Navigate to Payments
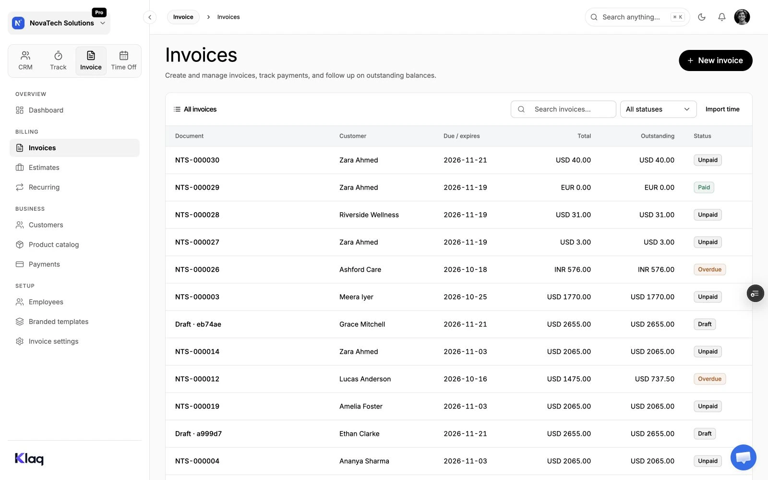This screenshot has width=768, height=480. click(x=74, y=264)
